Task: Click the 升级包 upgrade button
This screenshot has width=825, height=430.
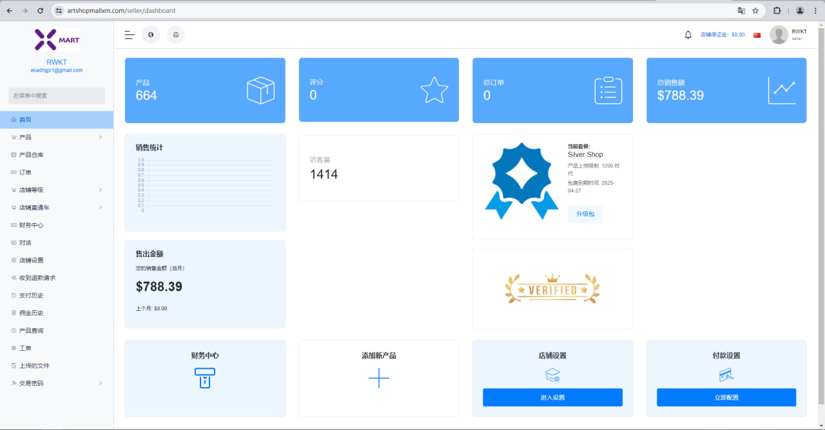Action: [x=585, y=214]
